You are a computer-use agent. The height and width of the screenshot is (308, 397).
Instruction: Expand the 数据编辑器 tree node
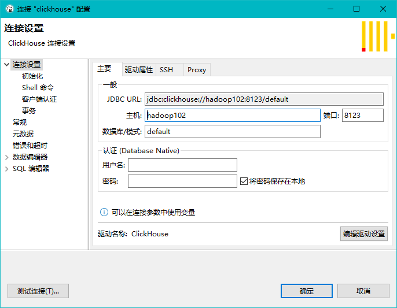click(x=7, y=157)
